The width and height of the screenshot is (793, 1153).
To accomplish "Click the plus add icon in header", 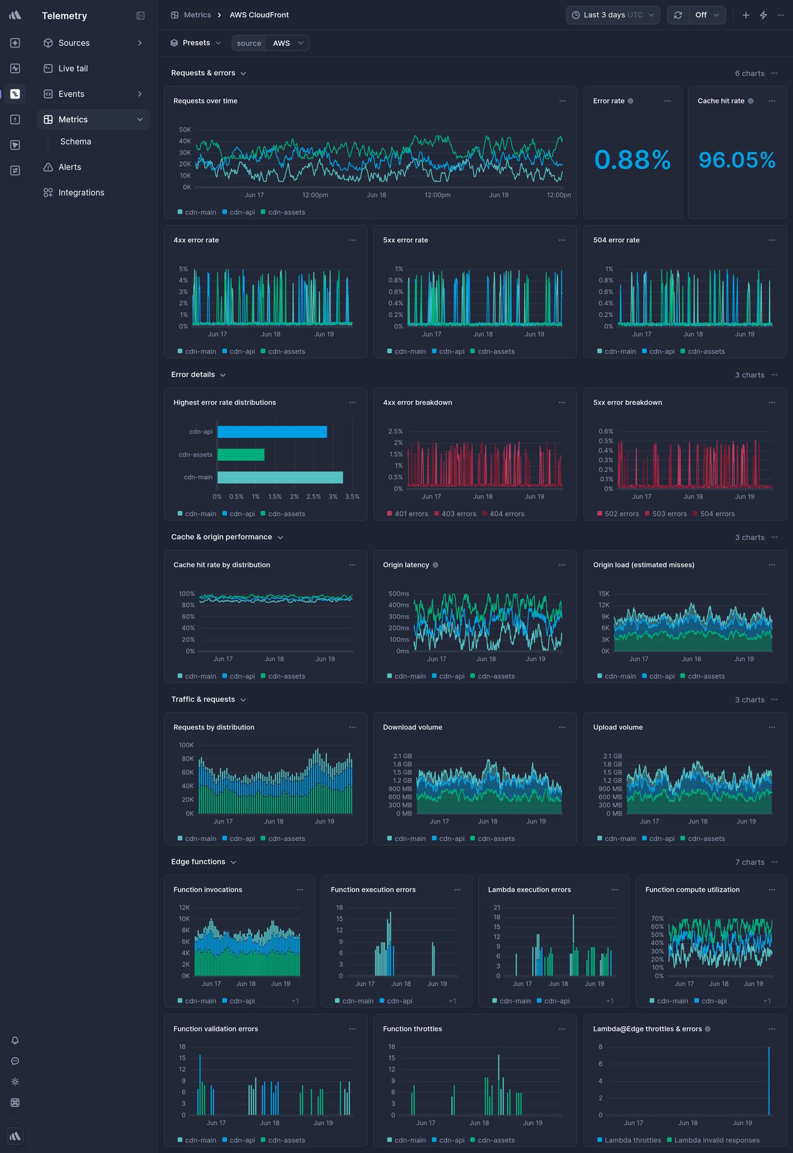I will [746, 15].
